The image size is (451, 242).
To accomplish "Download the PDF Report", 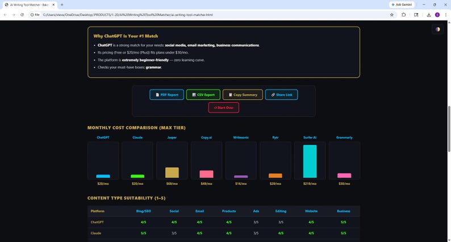I will click(x=166, y=95).
